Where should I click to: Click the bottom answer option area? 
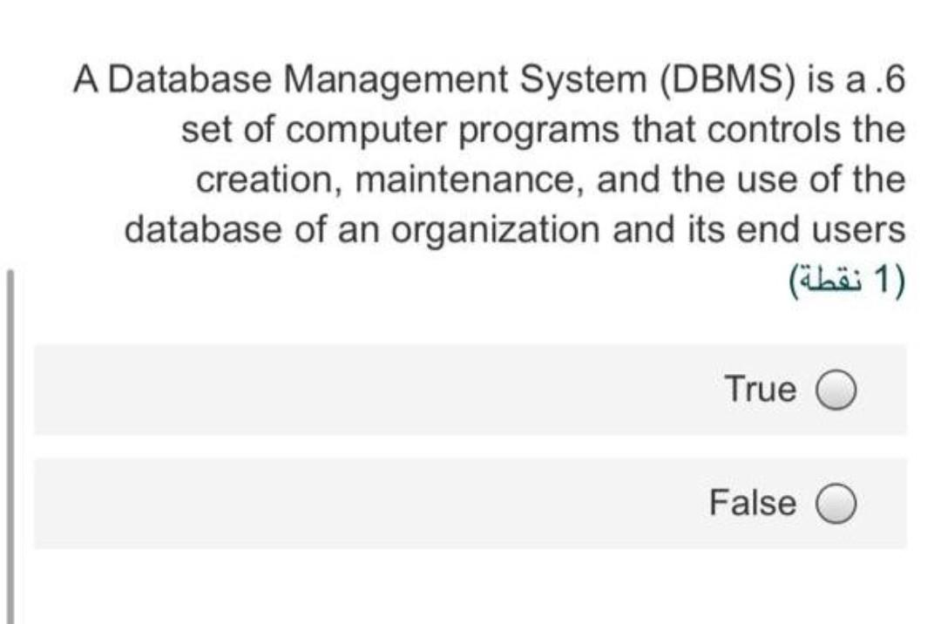470,502
